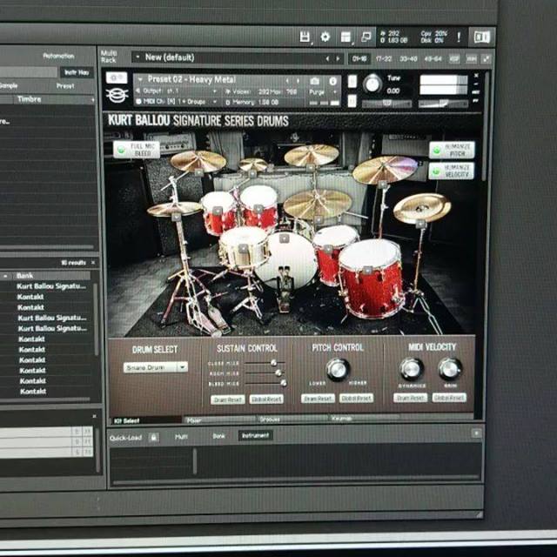Collapse the Bank column header arrow
The width and height of the screenshot is (557, 557).
click(x=6, y=276)
